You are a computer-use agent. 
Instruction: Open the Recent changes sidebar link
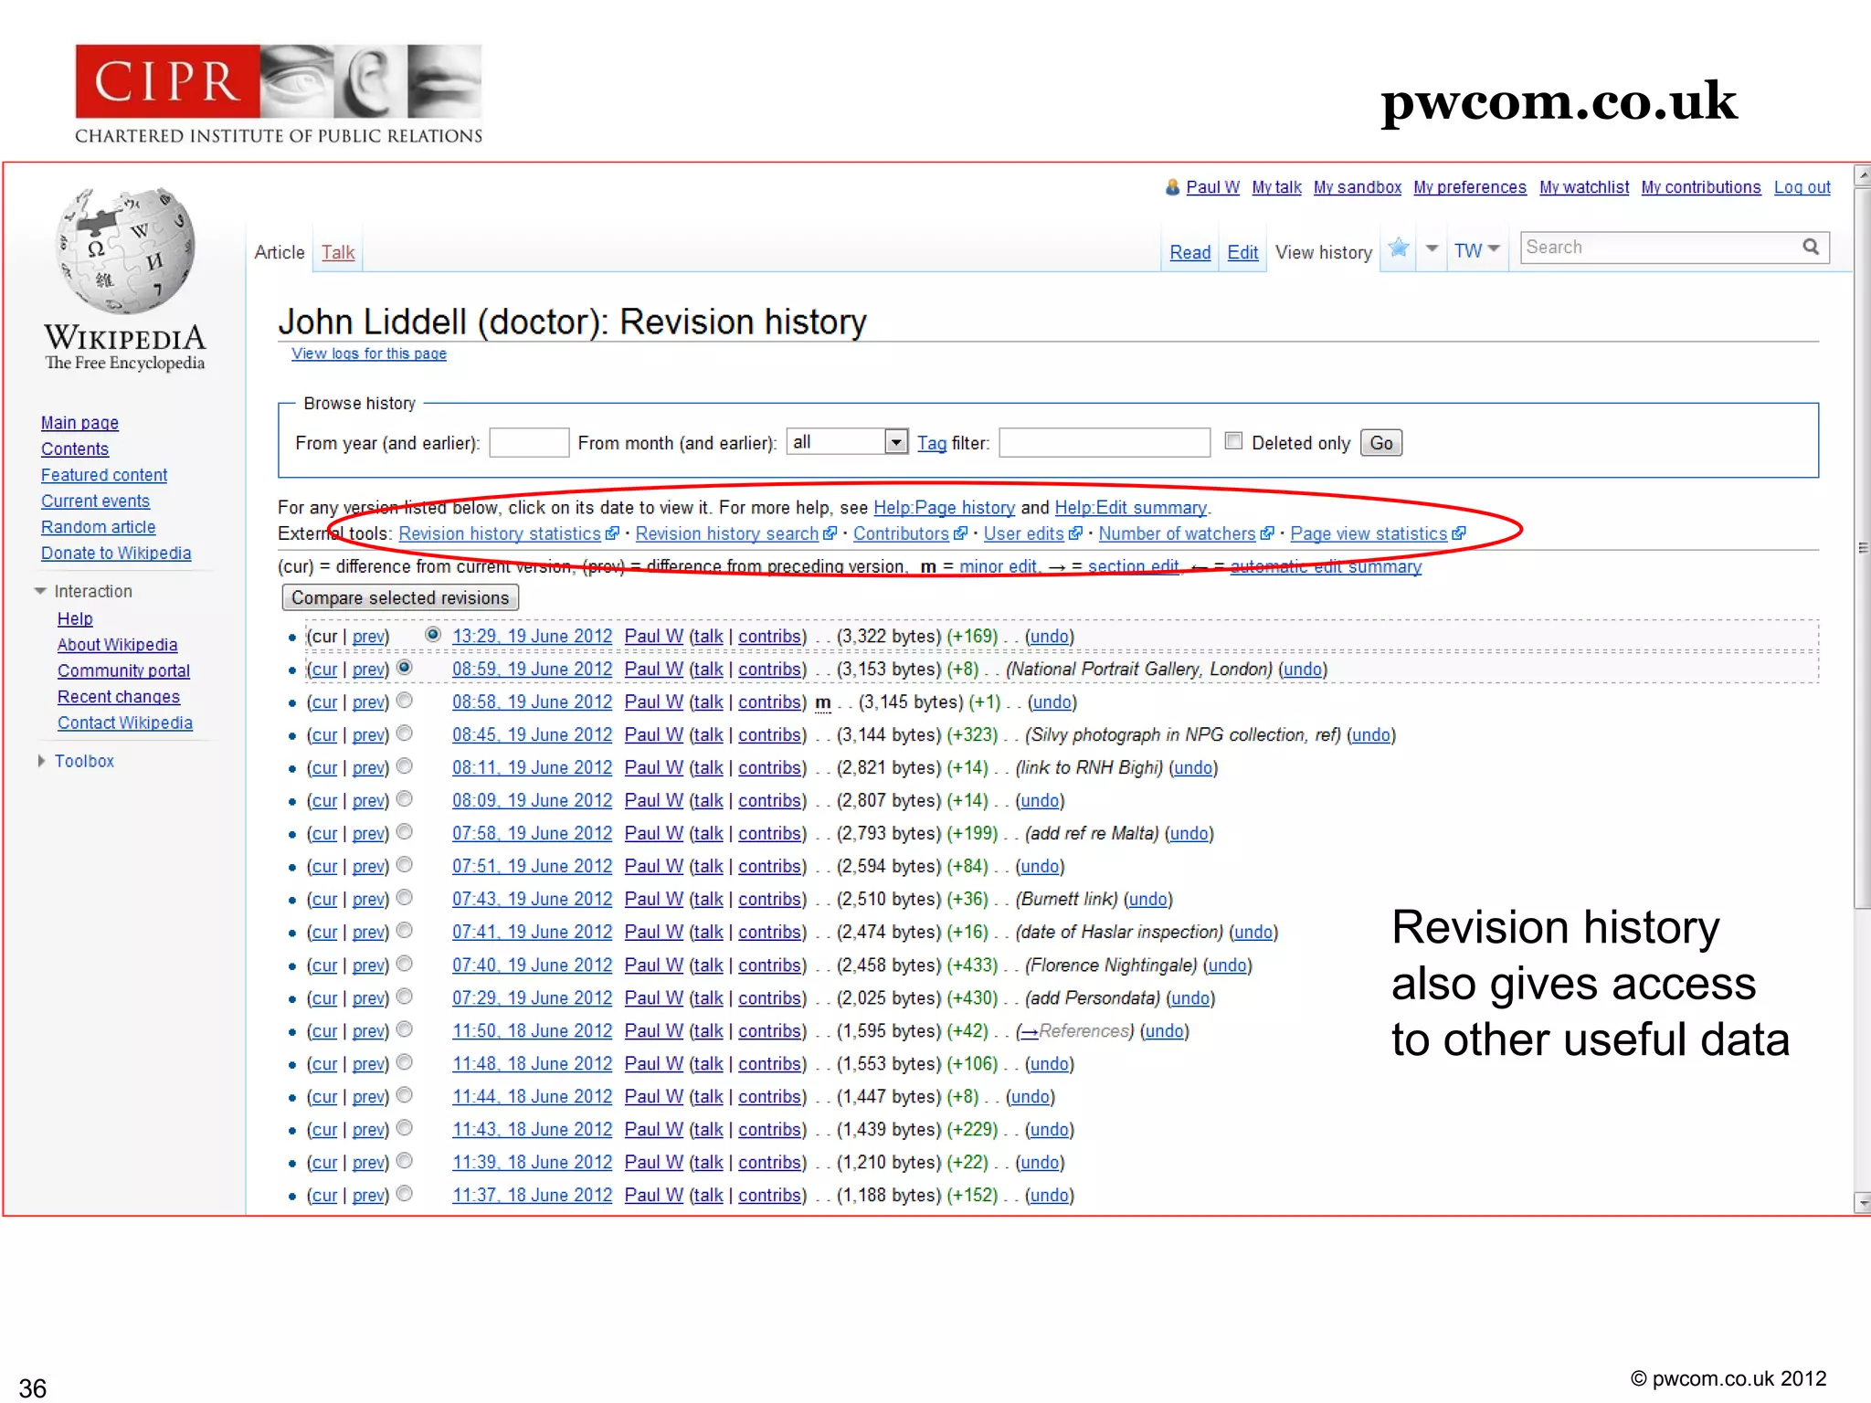point(119,697)
